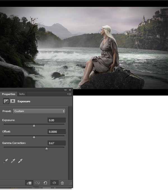Click the Offset label

tap(6, 132)
